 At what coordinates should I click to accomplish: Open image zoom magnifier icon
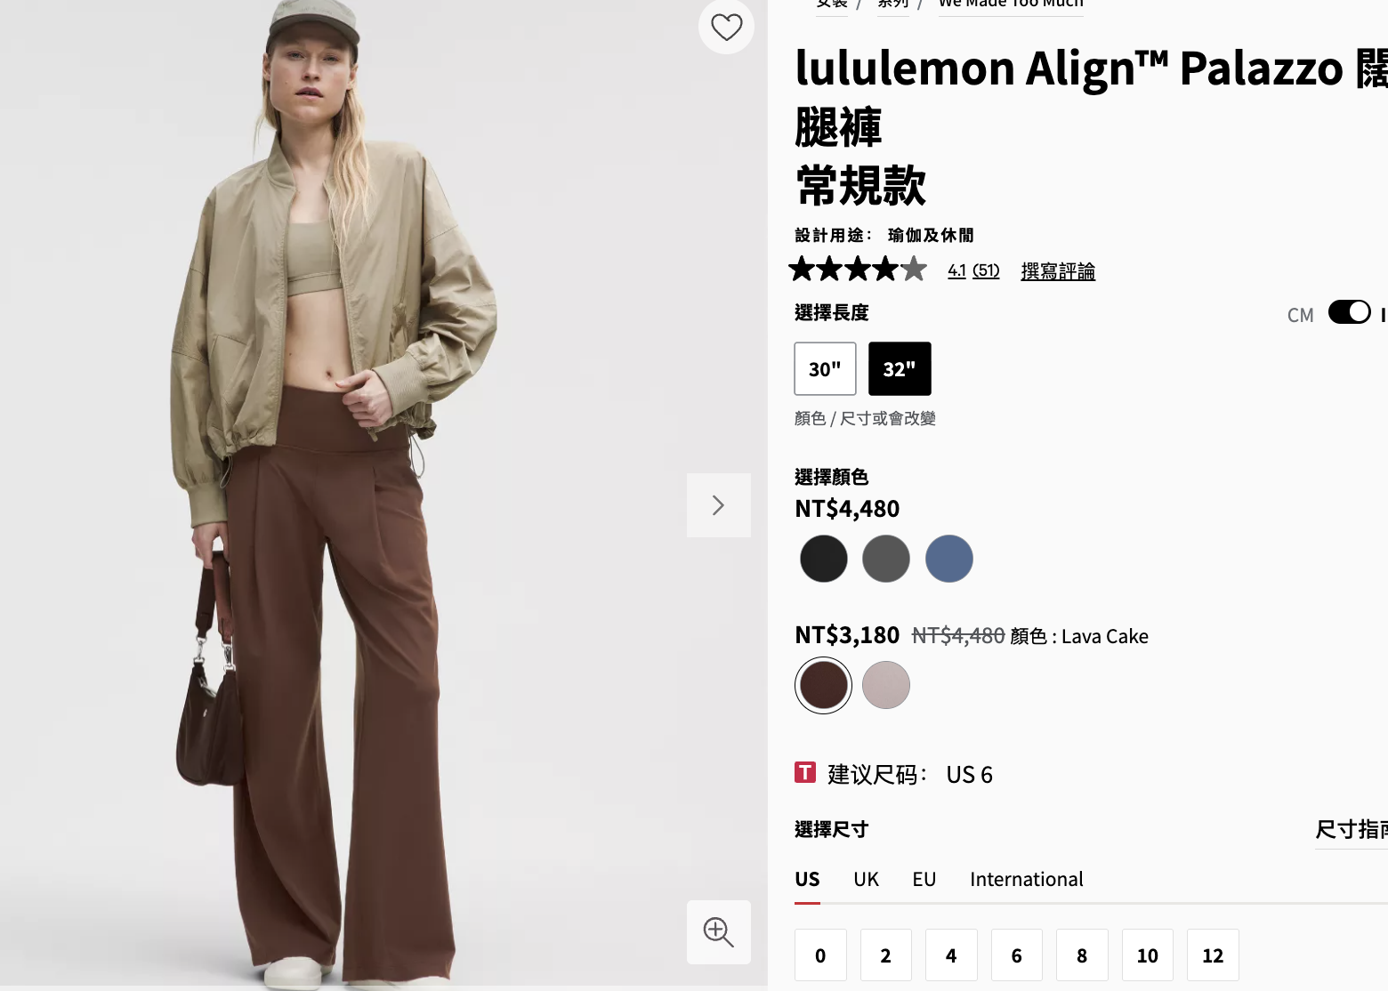(718, 931)
